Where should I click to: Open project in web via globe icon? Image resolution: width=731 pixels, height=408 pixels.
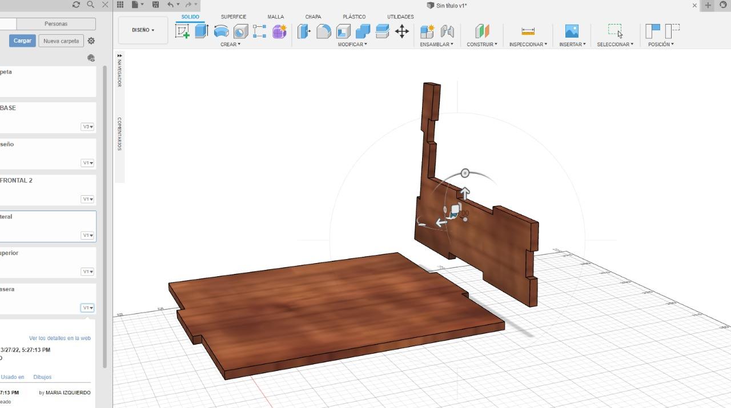tap(91, 58)
